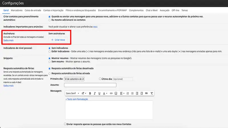Insert a bulleted list

(132, 93)
